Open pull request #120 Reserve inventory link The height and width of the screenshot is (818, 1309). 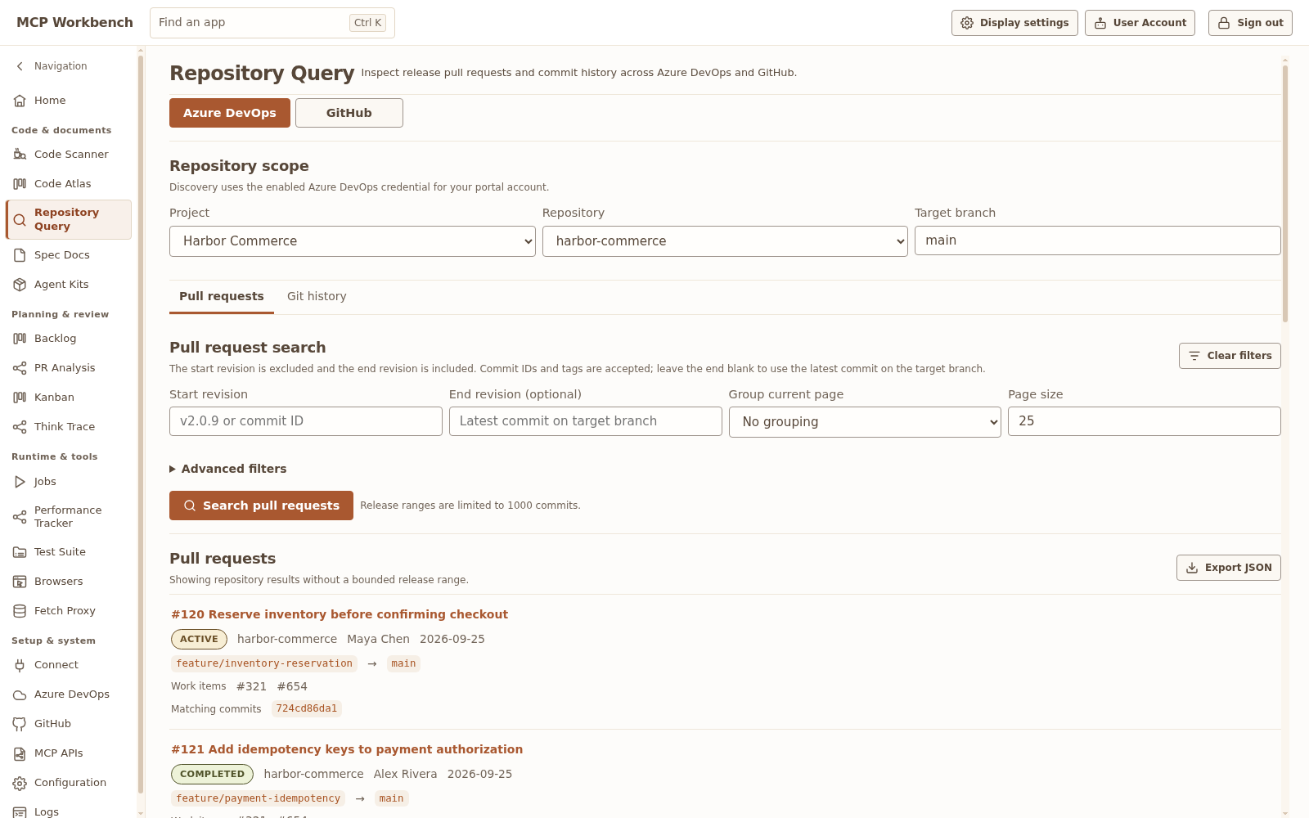340,614
